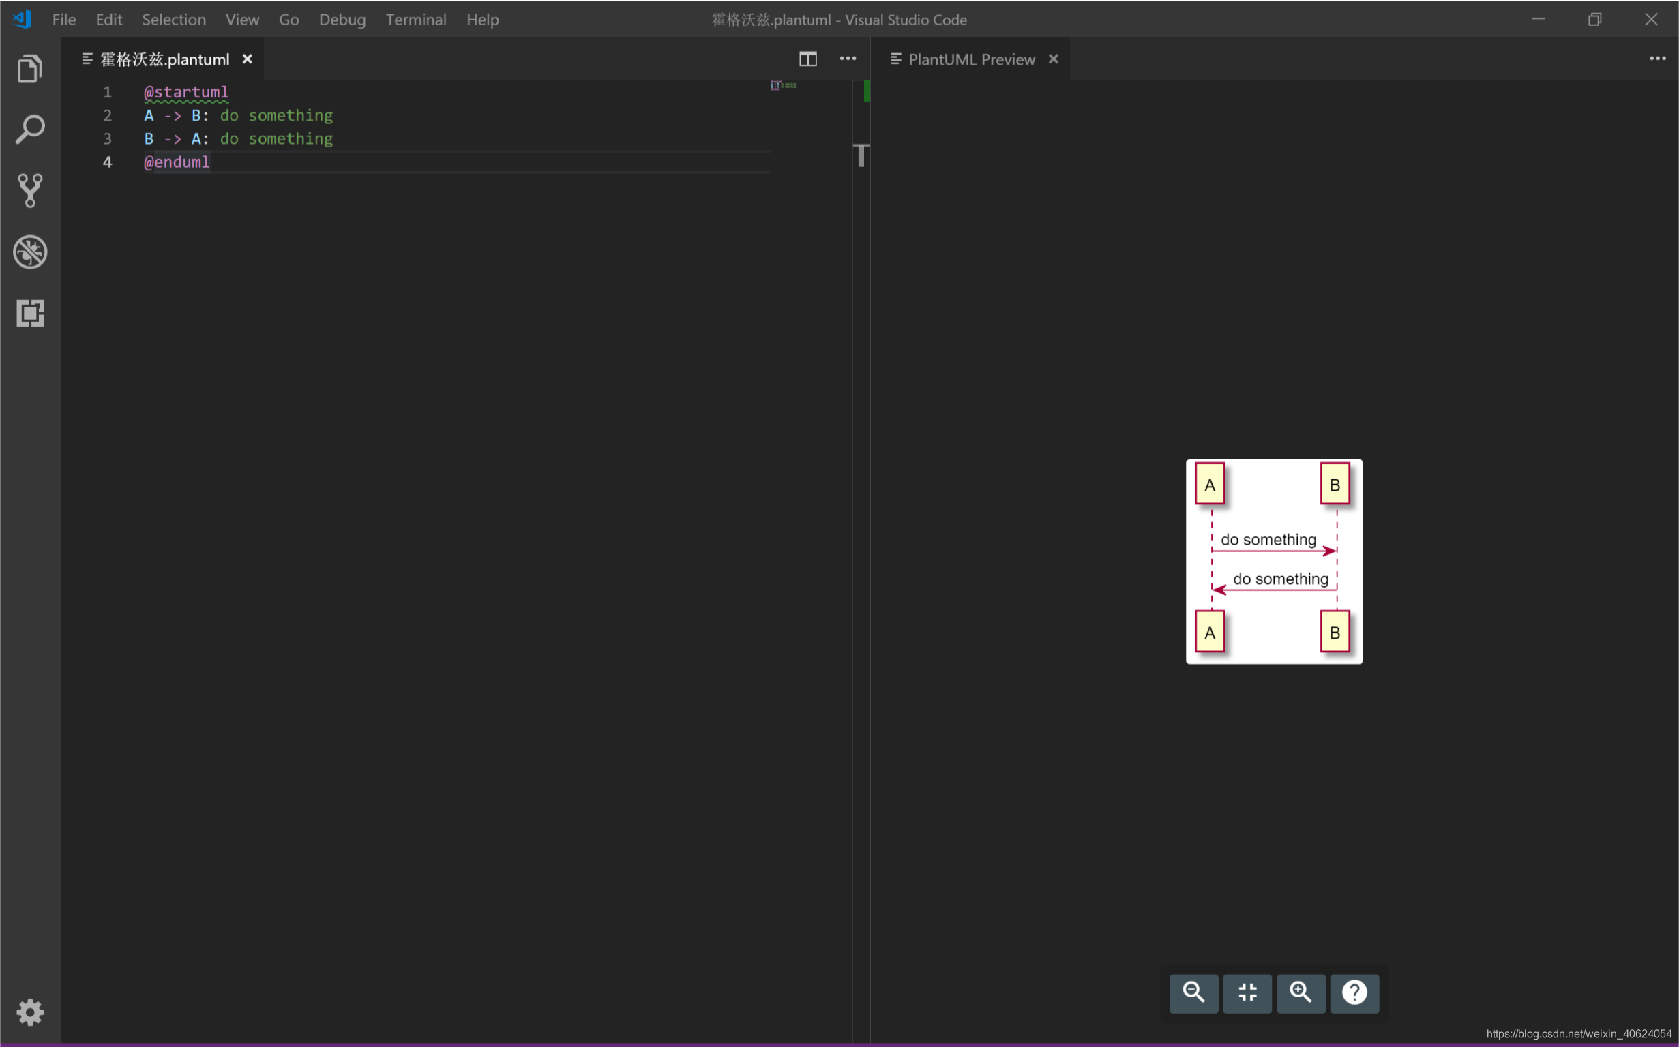Open the Extensions view in activity bar
This screenshot has height=1047, width=1679.
tap(30, 313)
